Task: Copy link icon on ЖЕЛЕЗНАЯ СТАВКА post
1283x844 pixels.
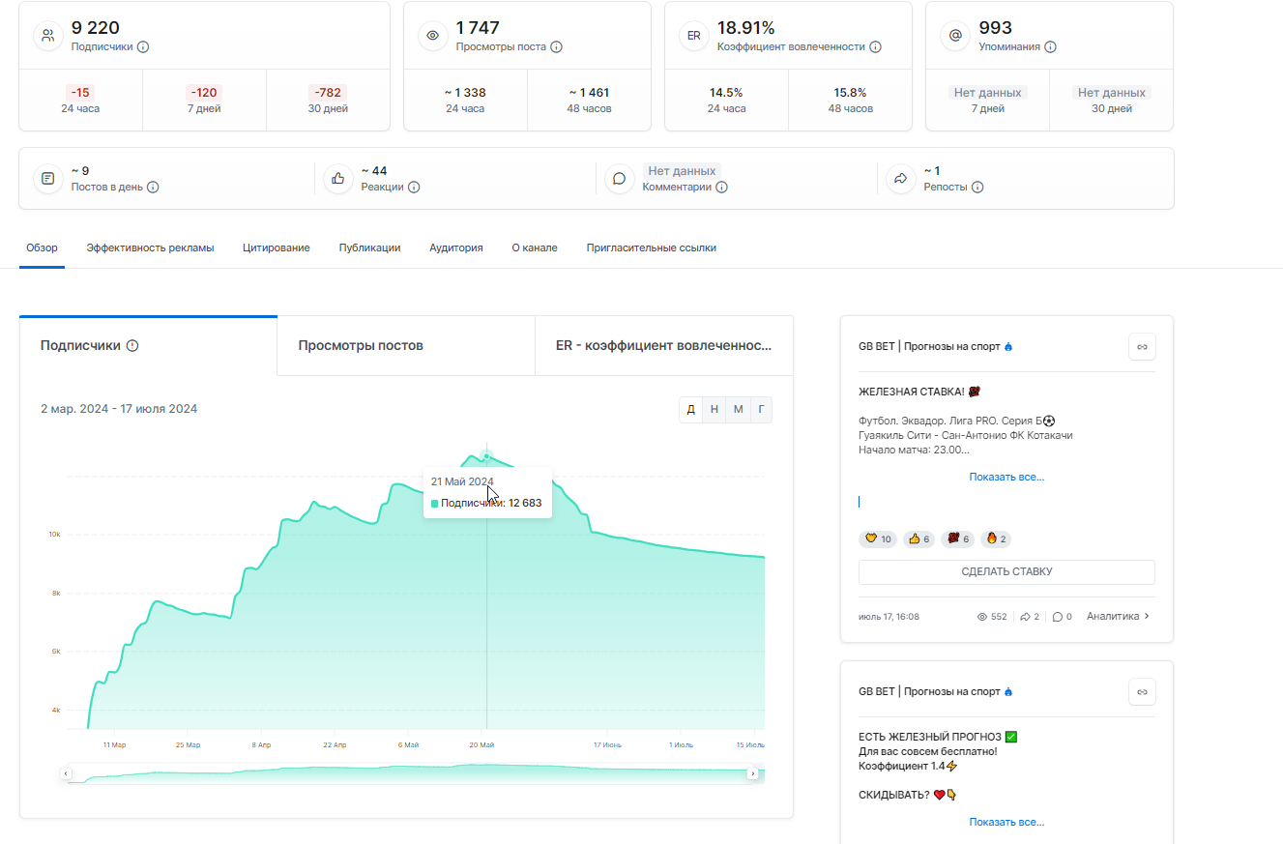Action: (1142, 346)
